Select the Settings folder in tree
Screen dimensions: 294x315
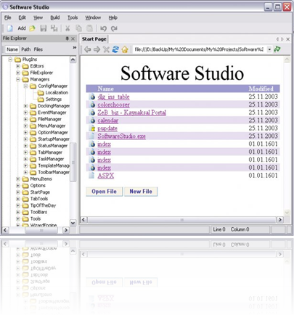pyautogui.click(x=50, y=99)
